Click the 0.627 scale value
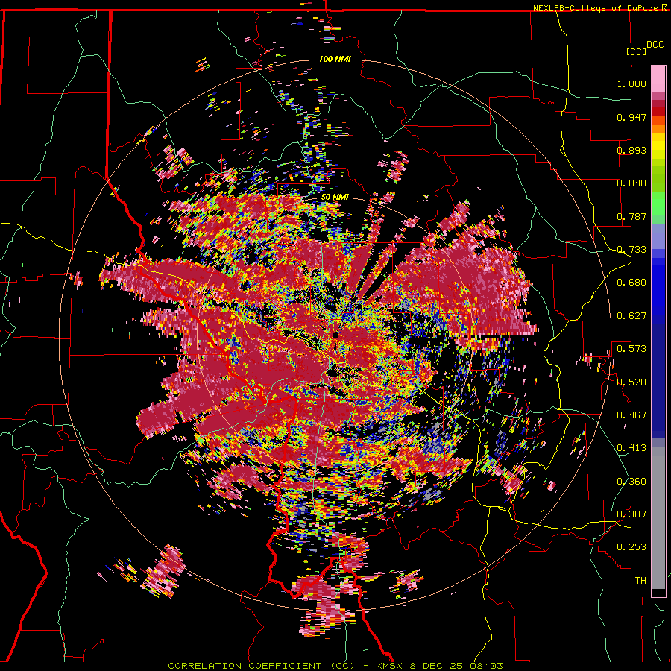This screenshot has width=671, height=671. (x=631, y=316)
